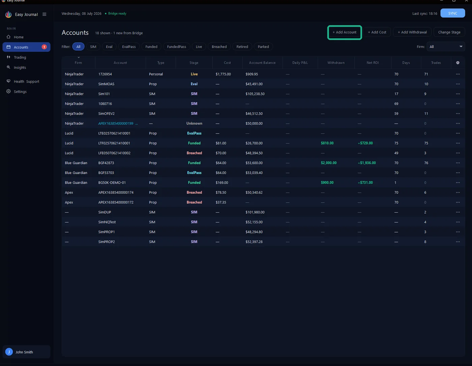This screenshot has height=366, width=472.
Task: Click the Accounts icon in sidebar
Action: point(9,47)
